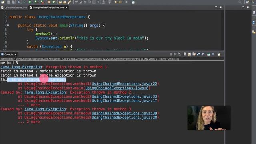Screen dimensions: 256x144
Task: Open UsingChainedExceptions.java:17 stack trace link
Action: (124, 100)
